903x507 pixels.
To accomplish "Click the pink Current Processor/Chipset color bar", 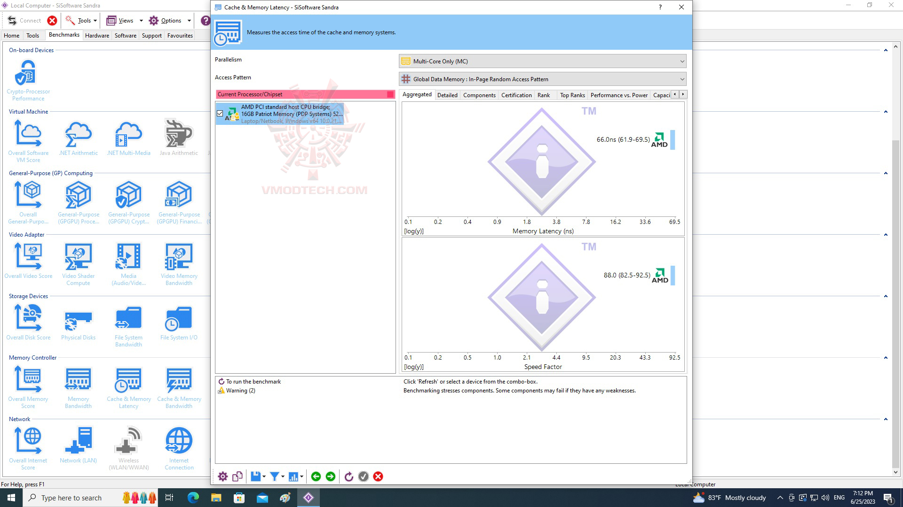I will pos(305,94).
